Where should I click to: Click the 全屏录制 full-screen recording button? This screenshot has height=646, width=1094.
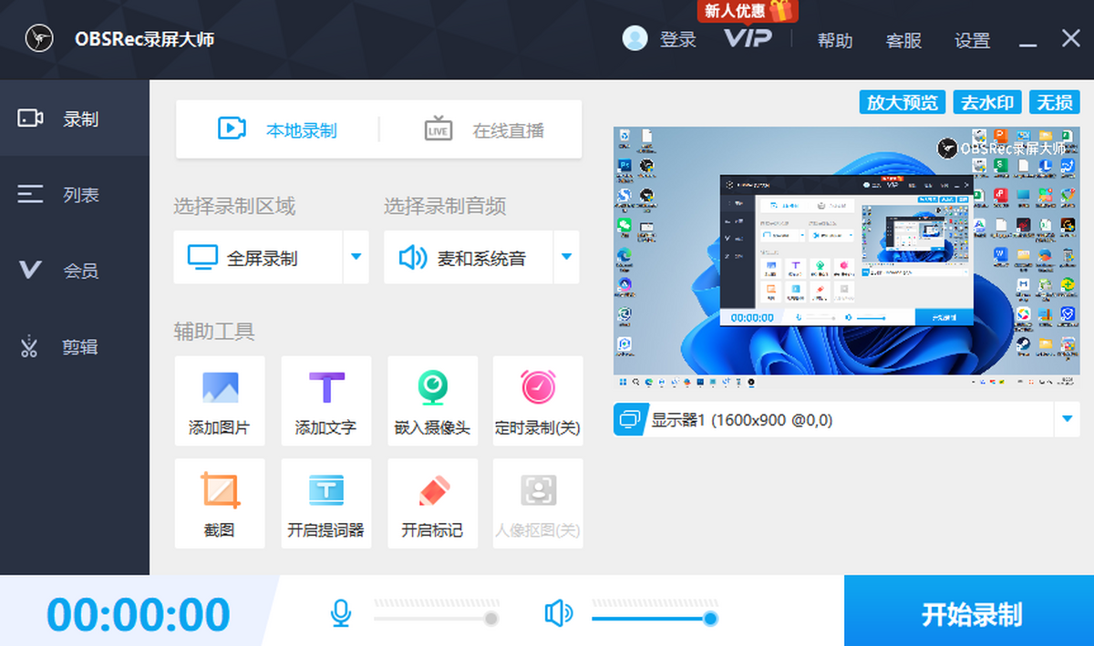click(258, 257)
